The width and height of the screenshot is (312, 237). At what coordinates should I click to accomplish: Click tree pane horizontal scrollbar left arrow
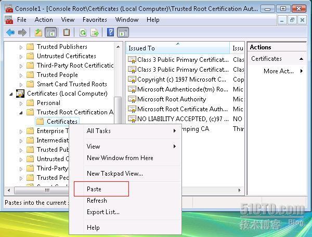pos(9,190)
